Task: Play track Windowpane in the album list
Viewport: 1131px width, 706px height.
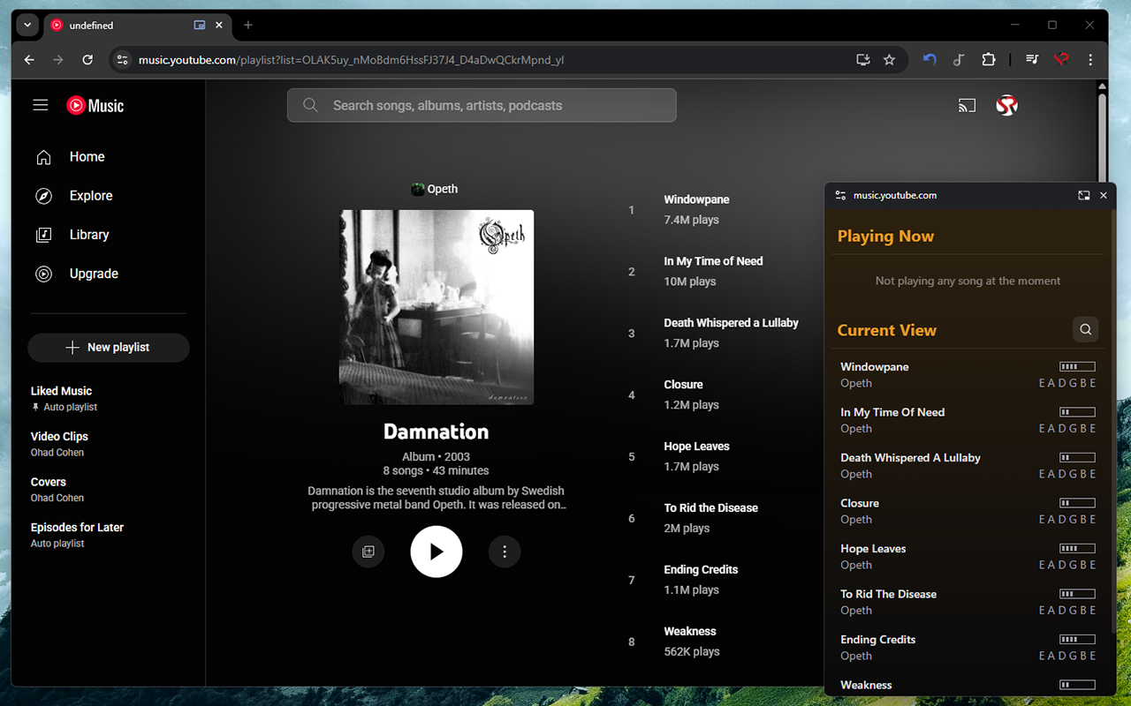Action: [x=696, y=199]
